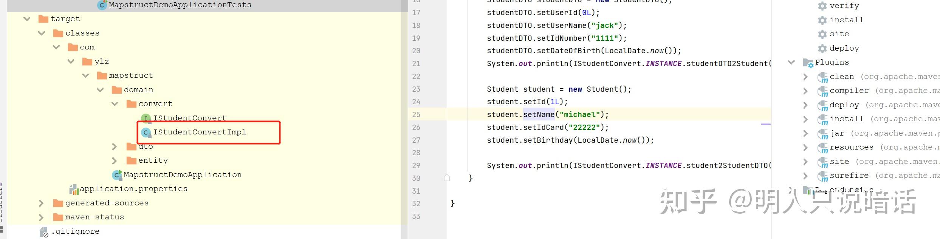Run the Maven verify lifecycle goal
The height and width of the screenshot is (239, 940).
coord(844,6)
